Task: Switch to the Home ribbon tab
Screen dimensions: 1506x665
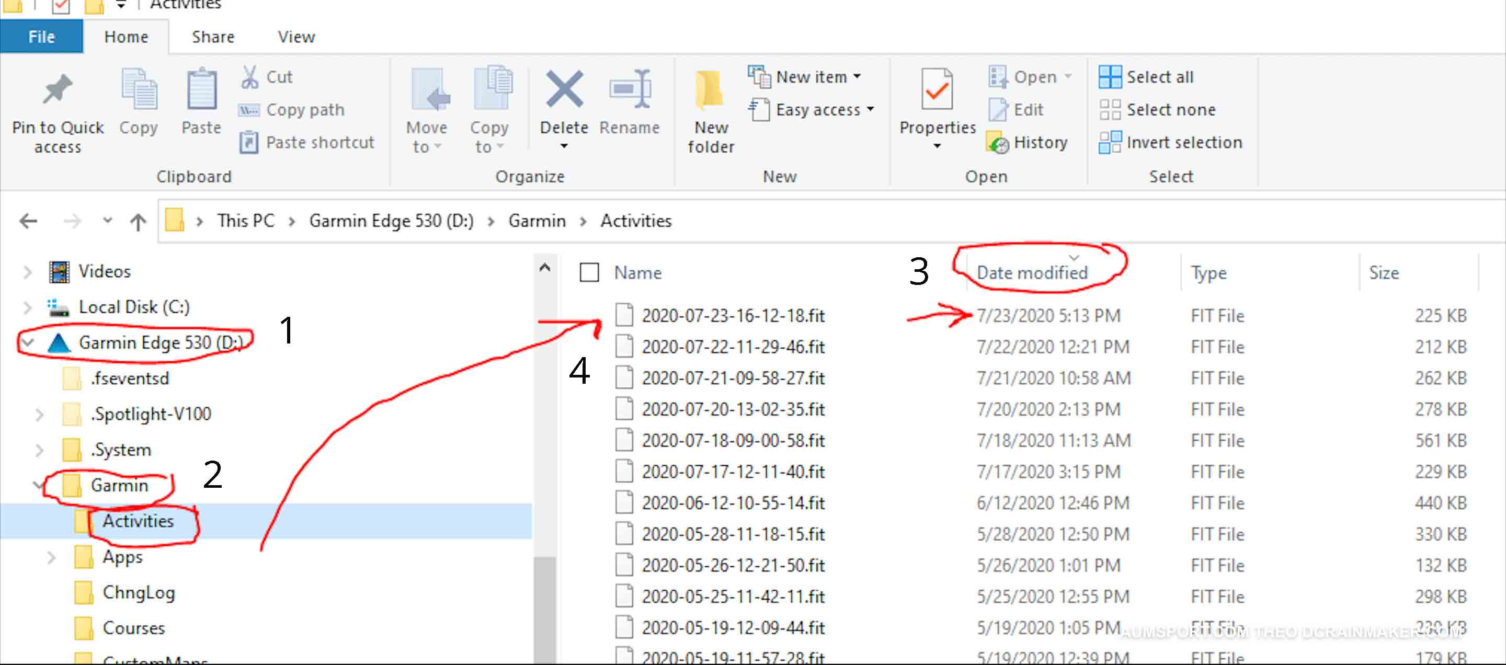Action: tap(125, 37)
